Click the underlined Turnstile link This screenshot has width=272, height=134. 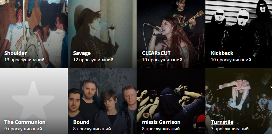(222, 122)
